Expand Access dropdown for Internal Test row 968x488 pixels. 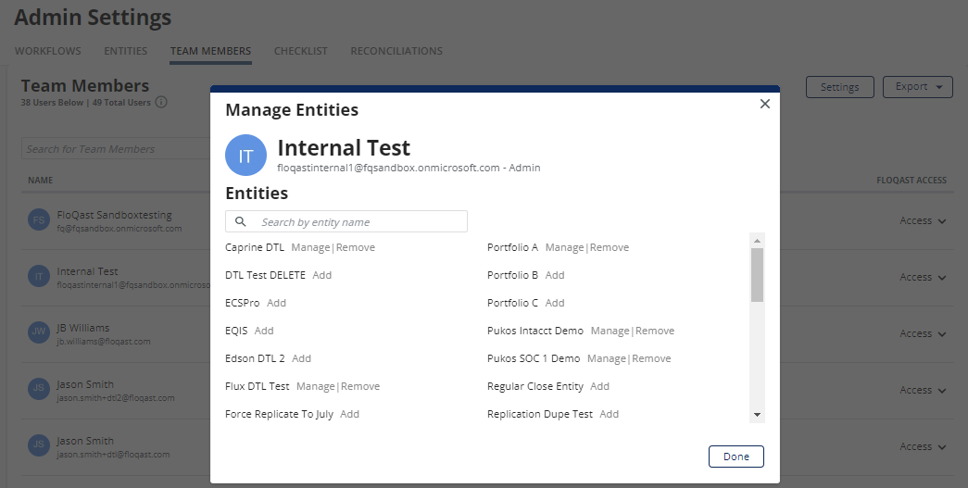click(x=923, y=277)
